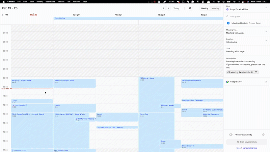
Task: Click the Google Meet icon
Action: 228,82
